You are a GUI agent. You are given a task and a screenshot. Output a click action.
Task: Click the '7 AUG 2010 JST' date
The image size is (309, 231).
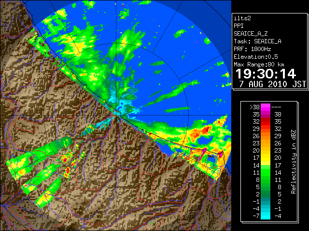272,84
